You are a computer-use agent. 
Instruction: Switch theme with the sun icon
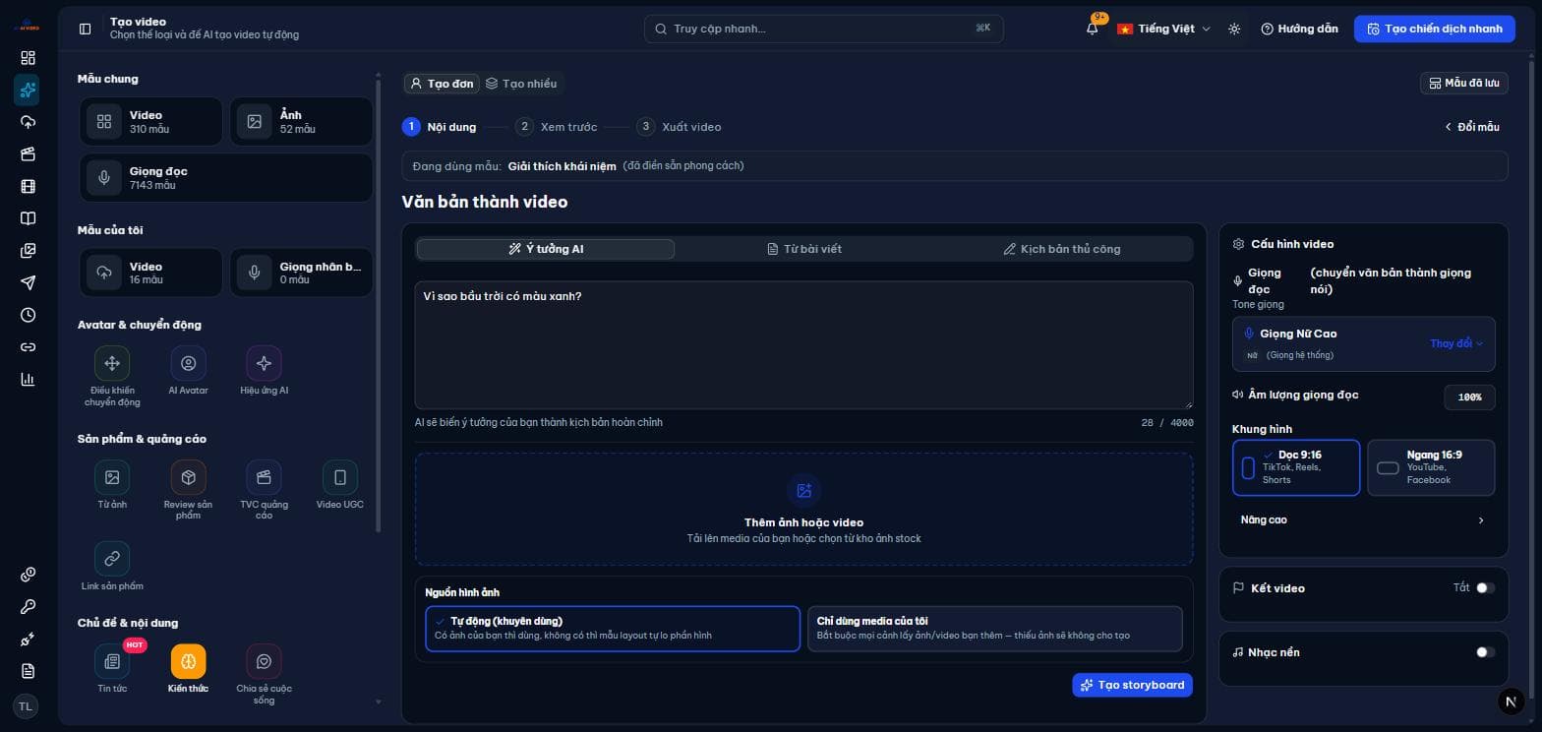coord(1234,29)
